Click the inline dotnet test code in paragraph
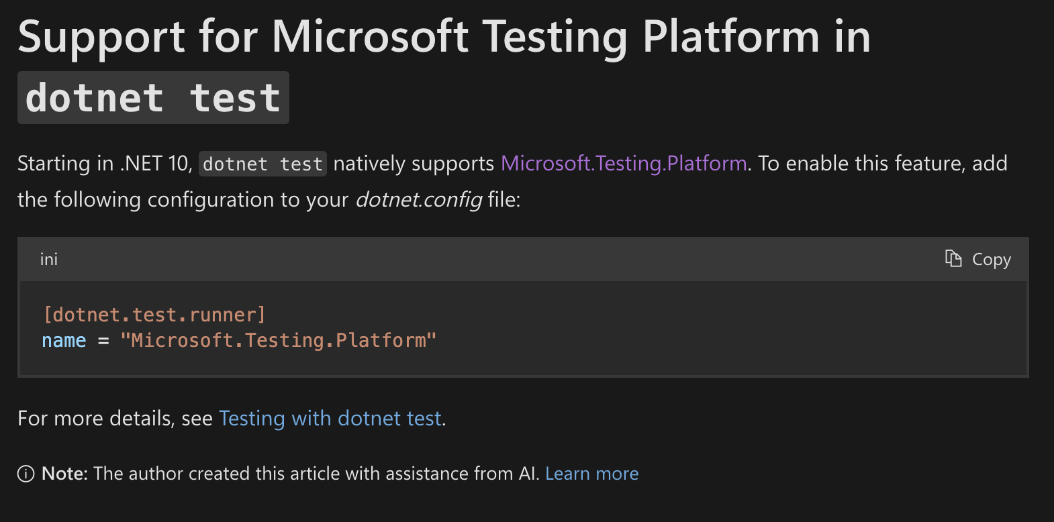 262,164
